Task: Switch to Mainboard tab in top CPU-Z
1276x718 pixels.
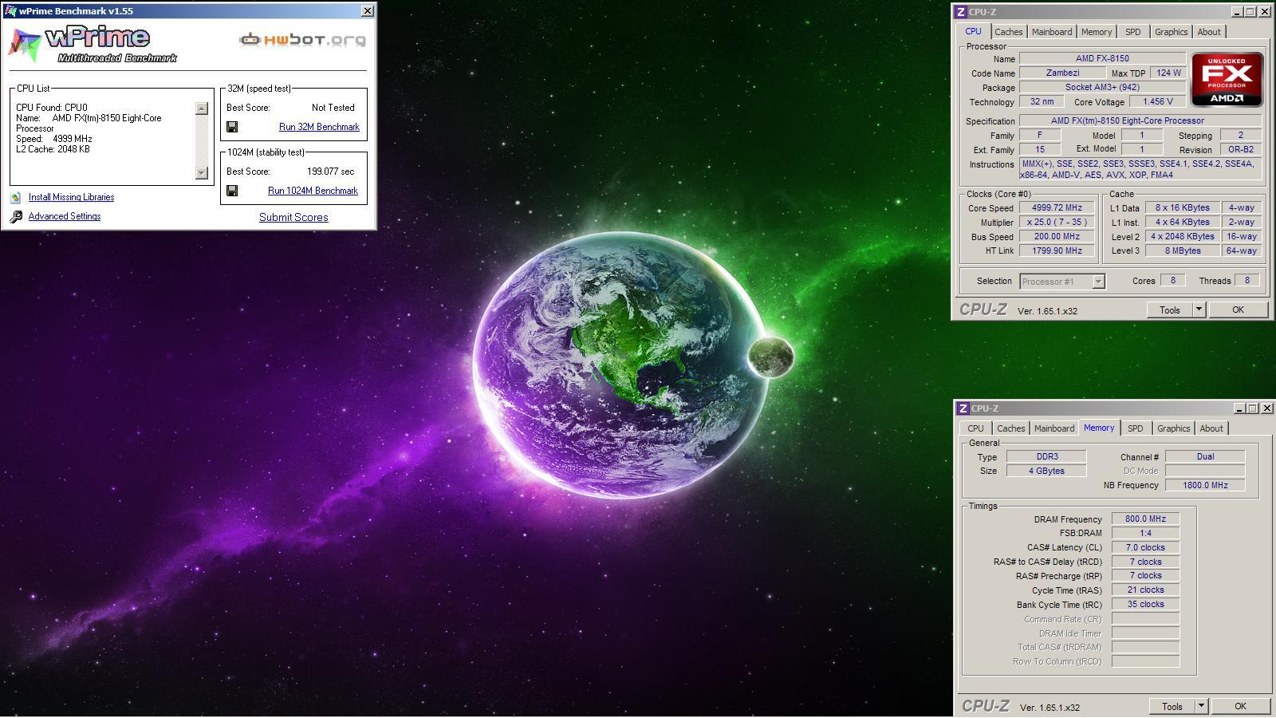Action: pos(1052,32)
